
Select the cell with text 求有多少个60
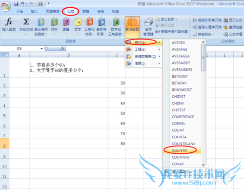68,67
